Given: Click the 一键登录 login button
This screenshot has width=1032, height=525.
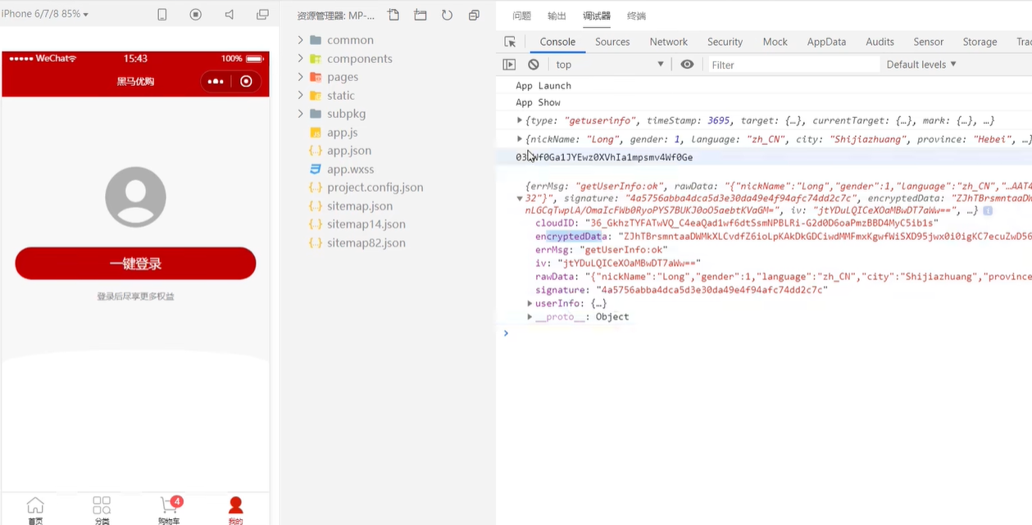Looking at the screenshot, I should [x=135, y=264].
